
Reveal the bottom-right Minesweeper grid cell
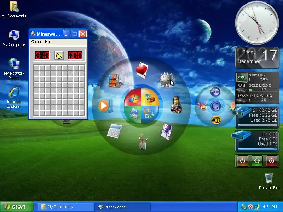[x=82, y=113]
